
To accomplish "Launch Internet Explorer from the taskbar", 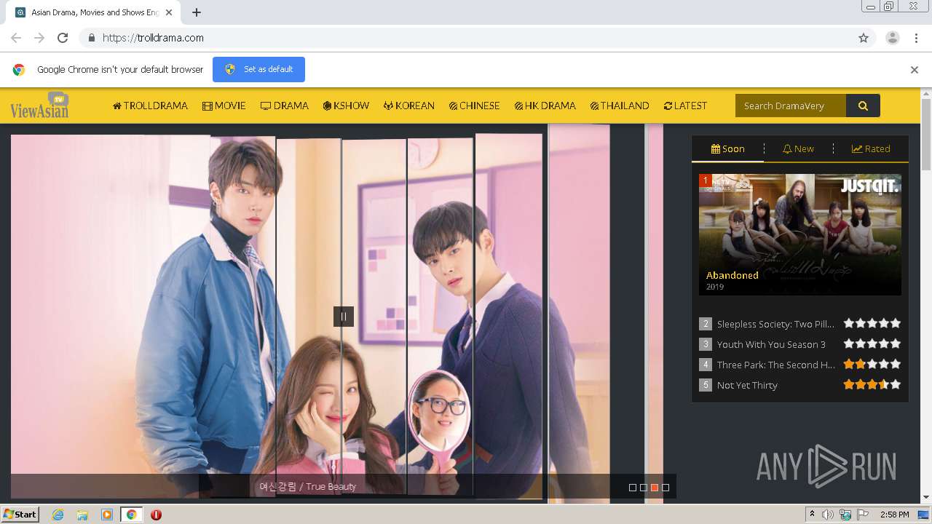I will 58,515.
